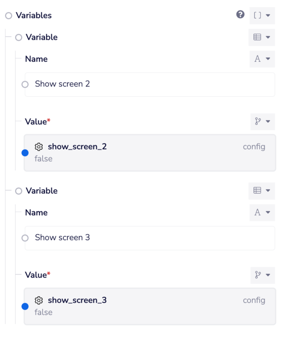Open second Variable's table type dropdown
Viewport: 284px width, 338px height.
point(262,191)
